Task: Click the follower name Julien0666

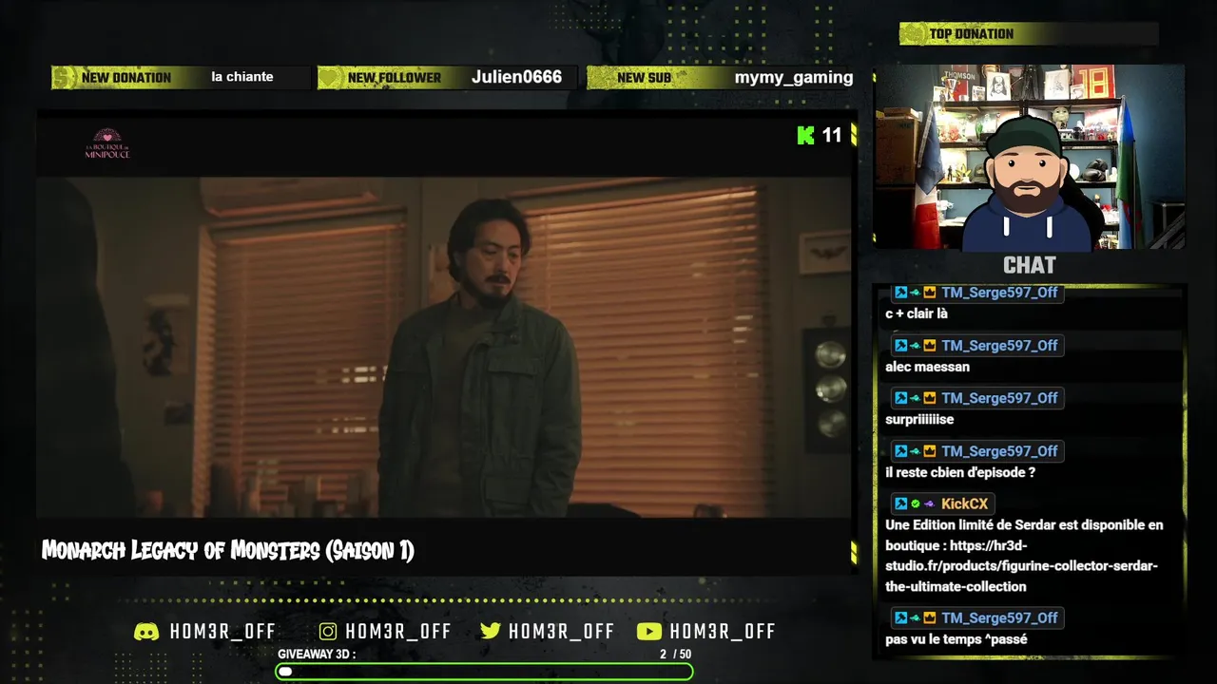Action: click(x=516, y=77)
